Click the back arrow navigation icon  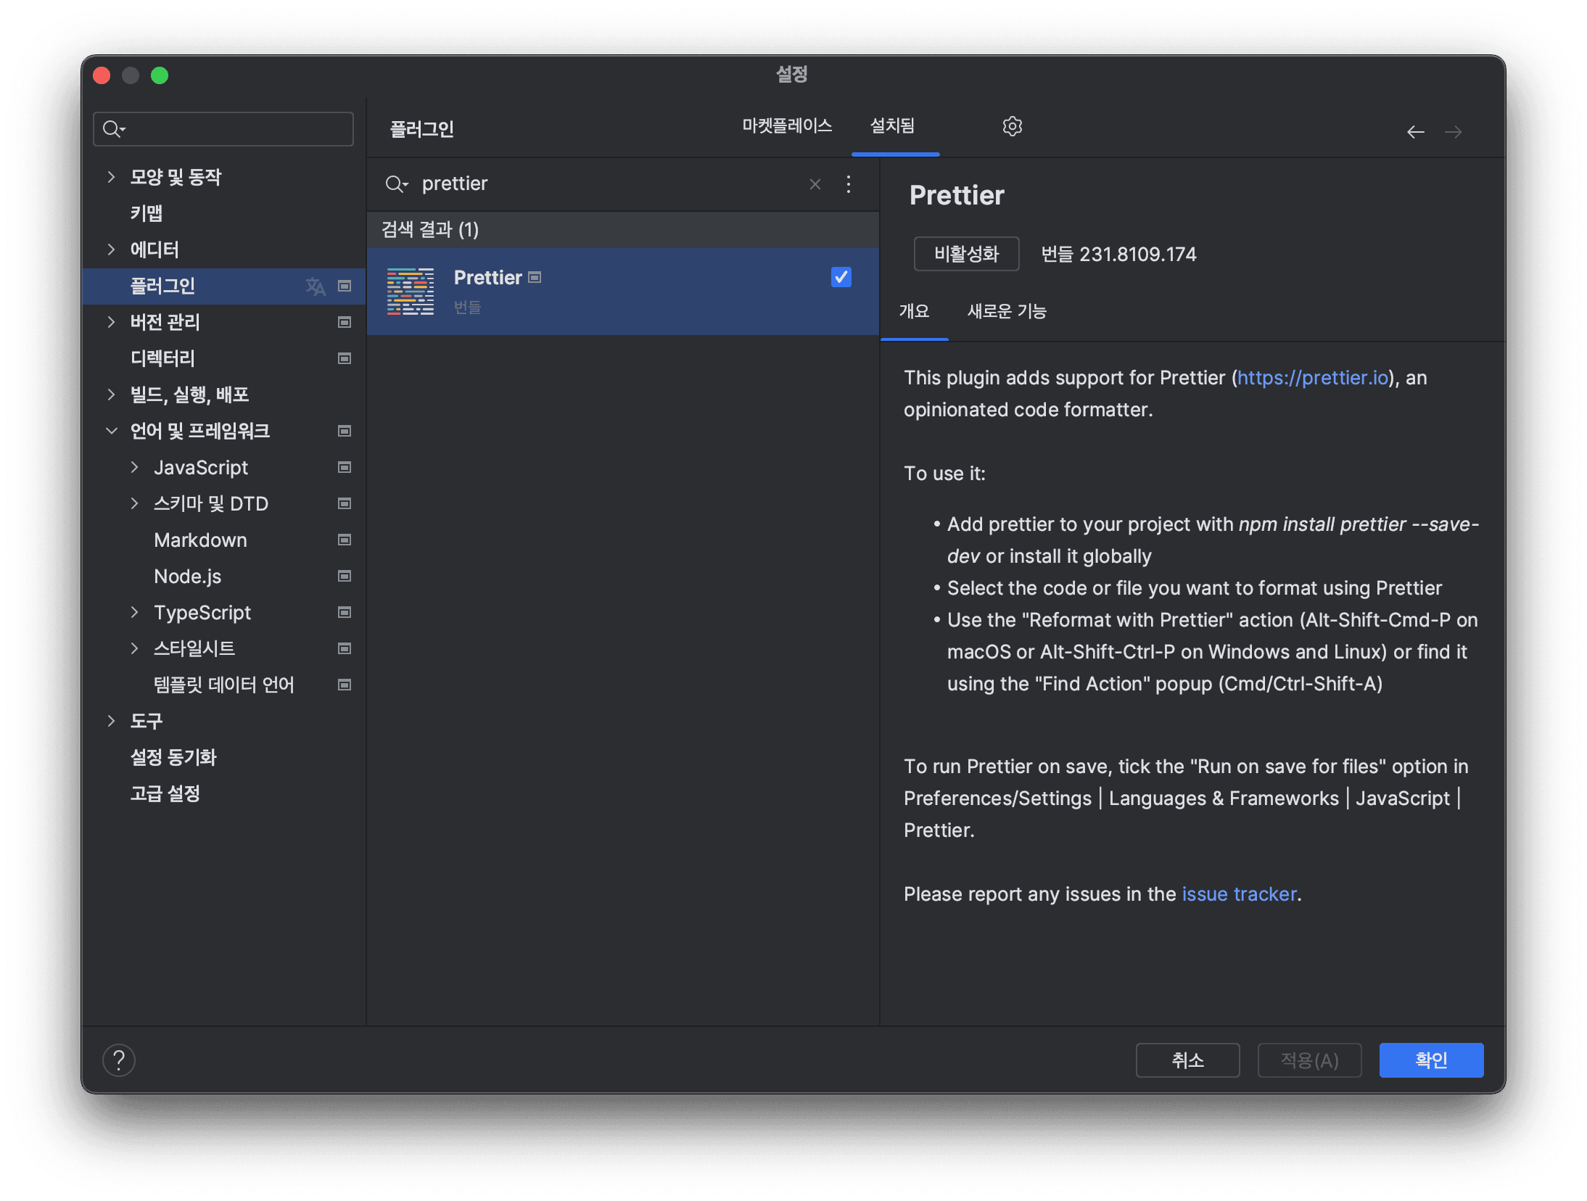(1415, 131)
